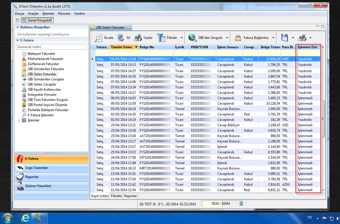Screen dimensions: 340x224
Task: Click the save floppy disk icon
Action: point(284,37)
